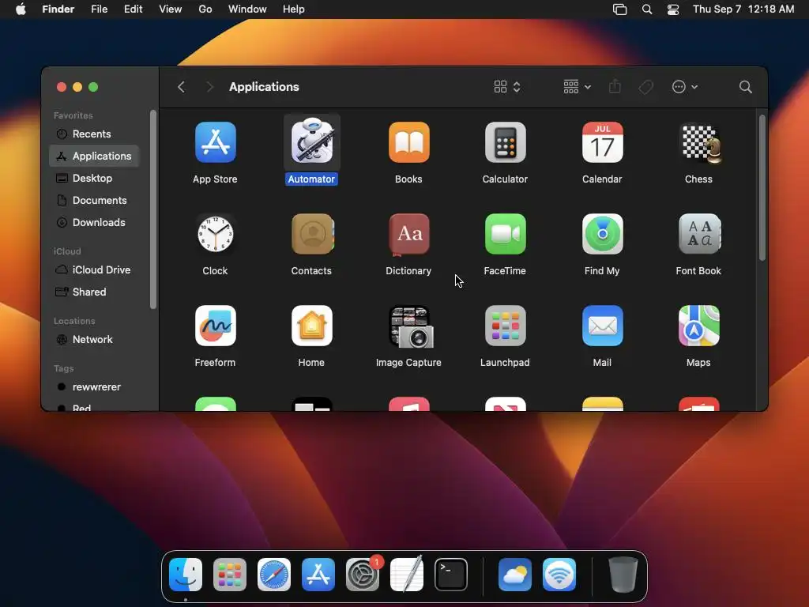809x607 pixels.
Task: Open the Freeform app icon
Action: (215, 326)
